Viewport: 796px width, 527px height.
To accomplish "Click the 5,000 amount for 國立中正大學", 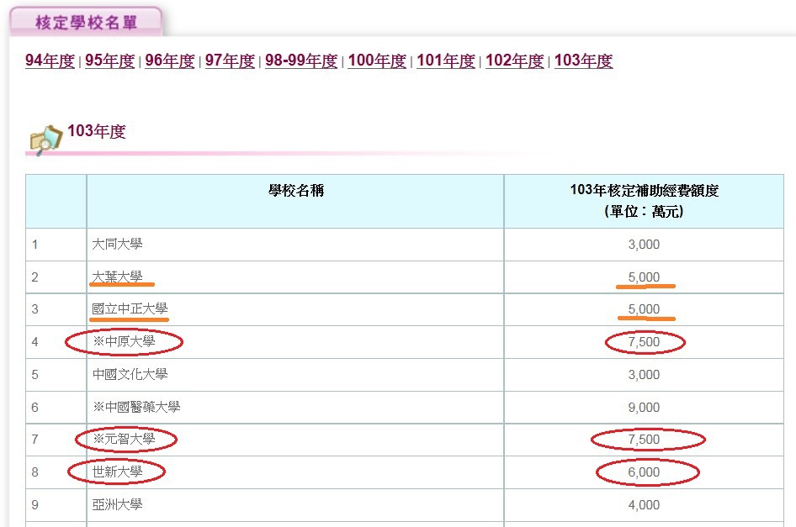I will point(644,309).
